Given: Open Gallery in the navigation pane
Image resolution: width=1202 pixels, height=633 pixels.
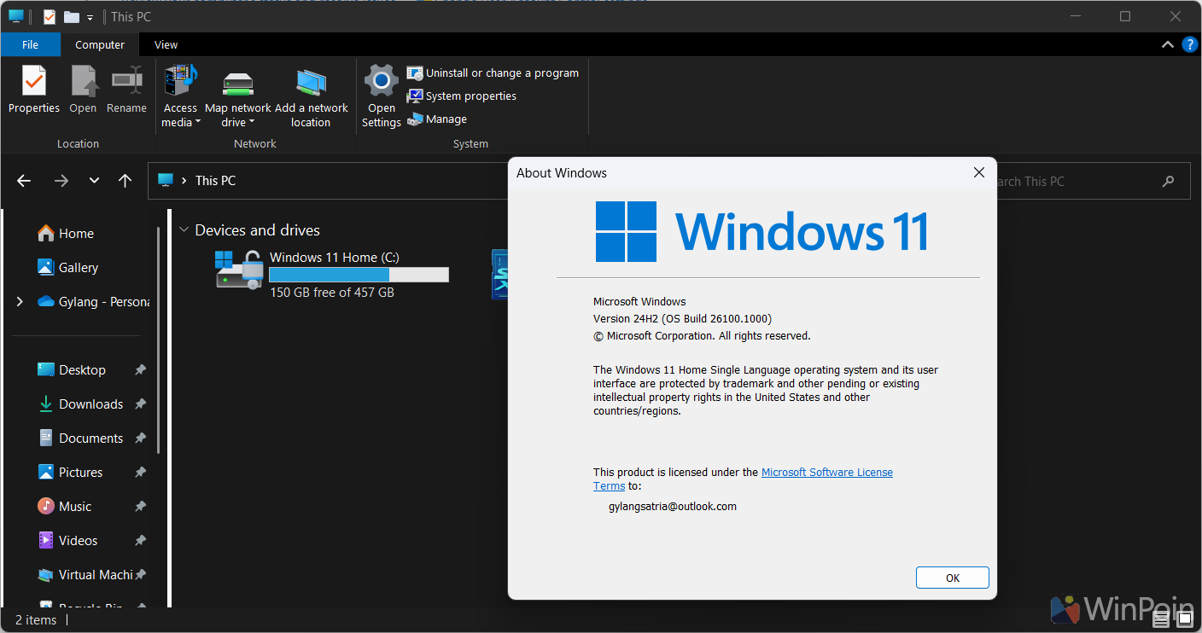Looking at the screenshot, I should [67, 267].
